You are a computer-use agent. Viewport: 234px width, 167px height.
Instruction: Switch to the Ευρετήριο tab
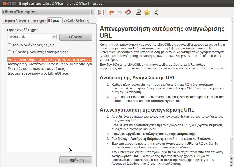[x=37, y=21]
